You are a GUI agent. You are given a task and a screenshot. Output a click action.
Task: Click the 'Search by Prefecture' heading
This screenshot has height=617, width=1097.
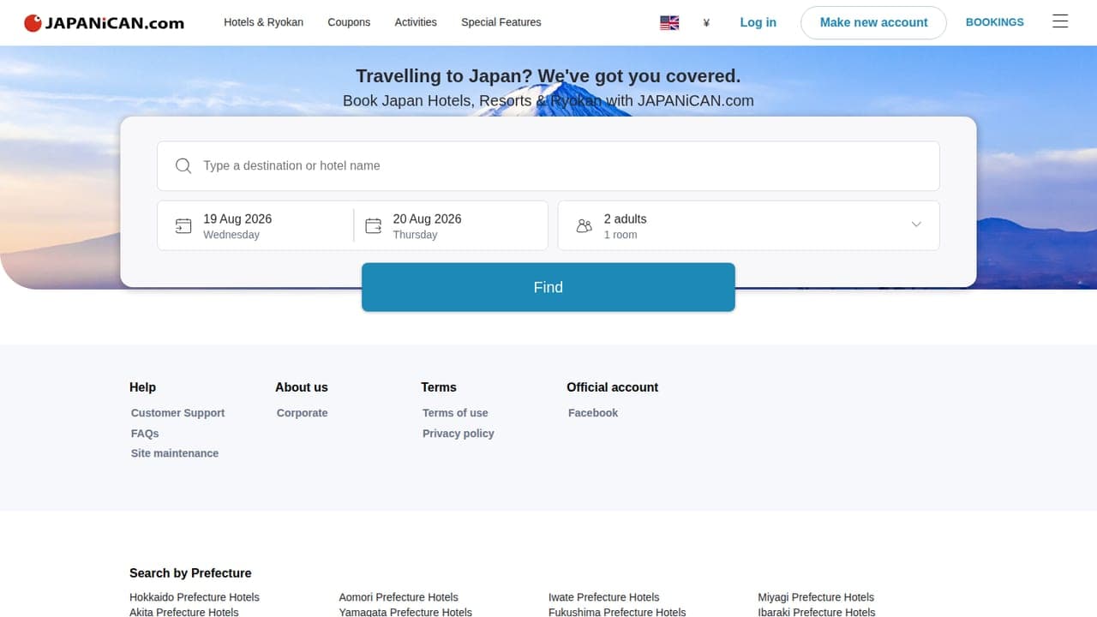coord(190,573)
